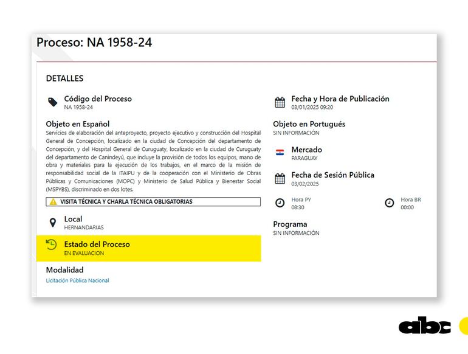The image size is (468, 354).
Task: Click the Proceso: NA 1958-24 heading
Action: coord(94,43)
